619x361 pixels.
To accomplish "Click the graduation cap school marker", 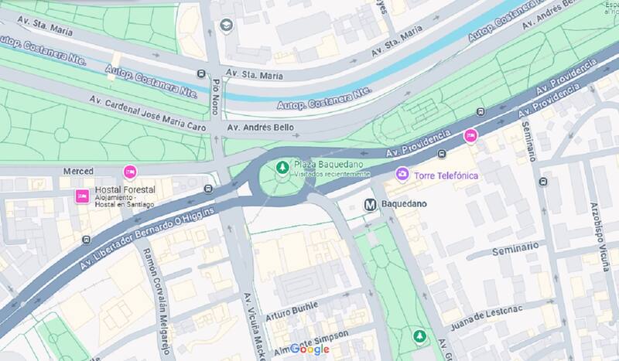I will pyautogui.click(x=226, y=26).
